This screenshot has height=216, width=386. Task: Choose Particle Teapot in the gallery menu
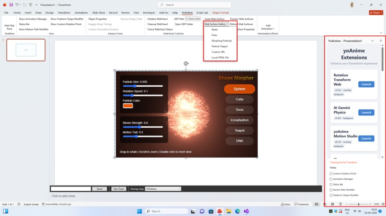pyautogui.click(x=219, y=46)
